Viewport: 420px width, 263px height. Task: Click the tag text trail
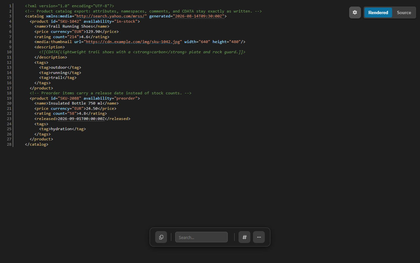pyautogui.click(x=57, y=78)
